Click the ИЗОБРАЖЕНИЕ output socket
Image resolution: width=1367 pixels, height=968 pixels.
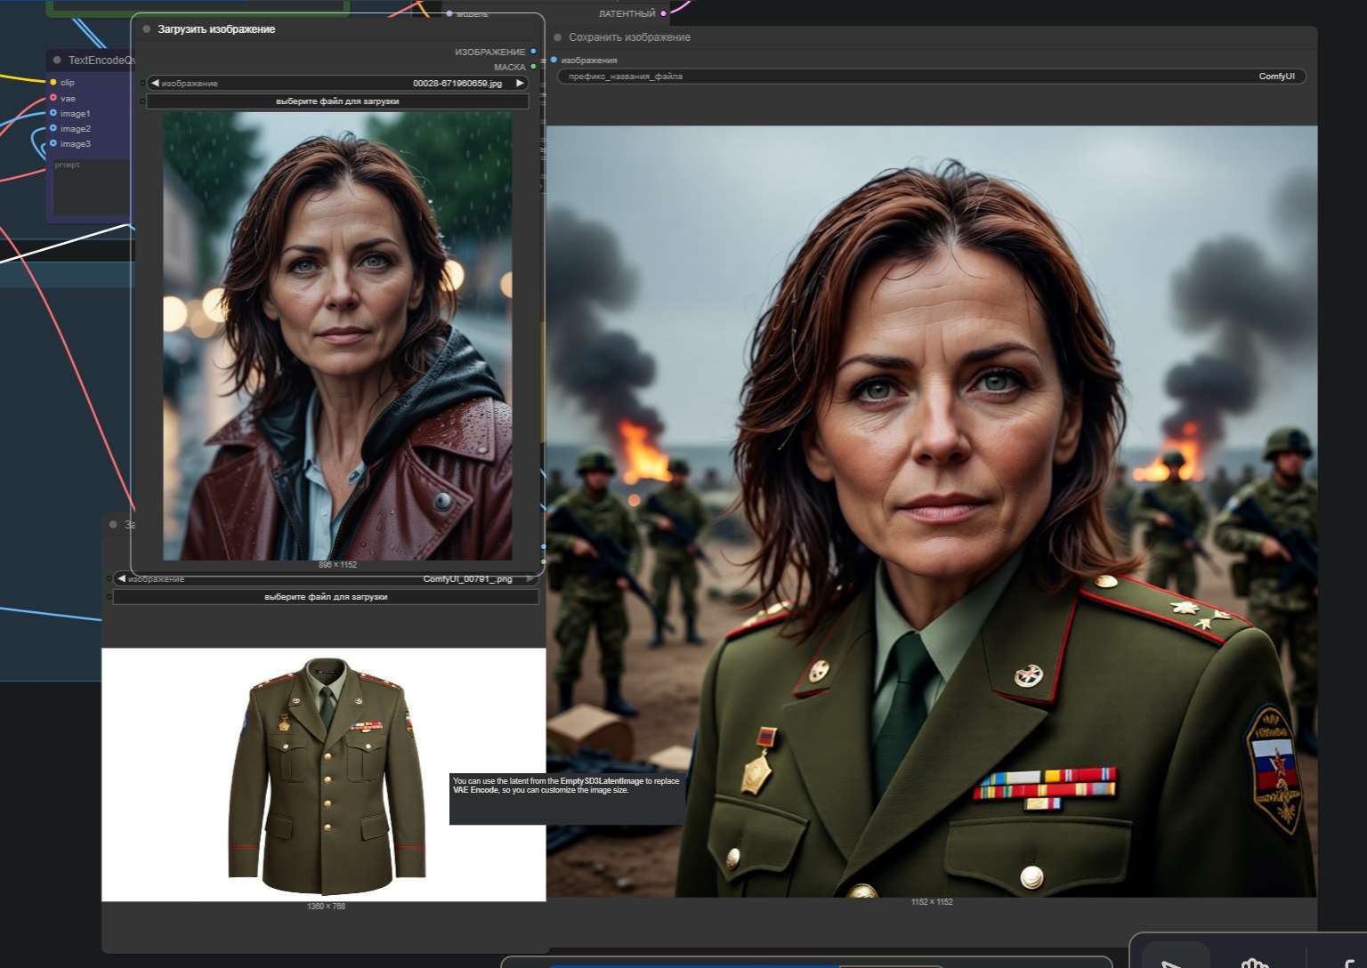pos(533,52)
